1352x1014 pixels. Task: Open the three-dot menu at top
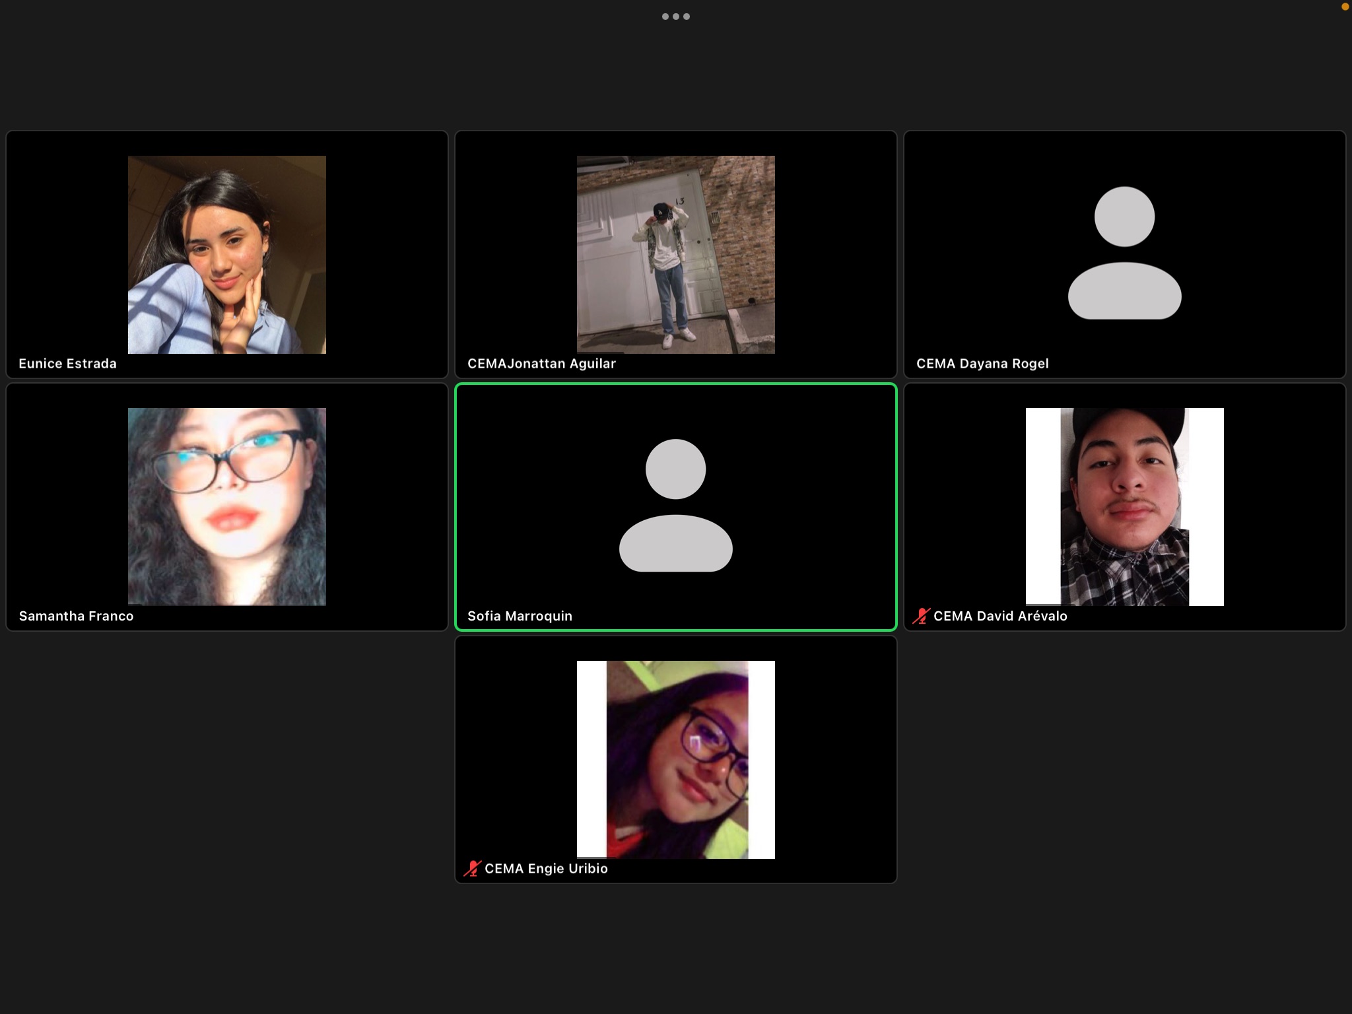tap(675, 17)
